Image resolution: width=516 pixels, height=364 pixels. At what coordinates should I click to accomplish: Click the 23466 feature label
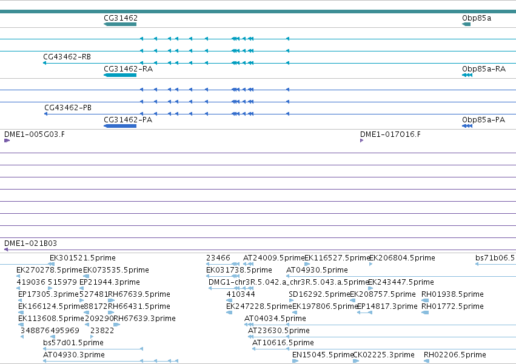click(218, 258)
